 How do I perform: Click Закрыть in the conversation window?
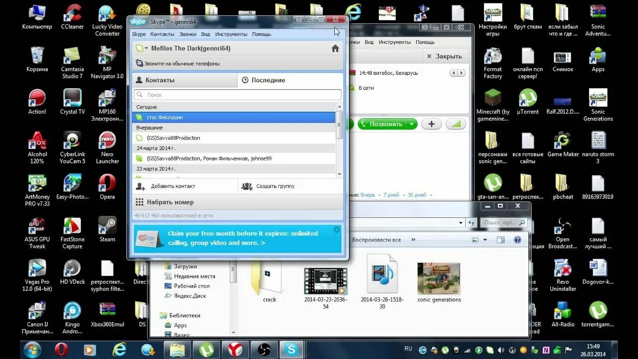(x=445, y=56)
